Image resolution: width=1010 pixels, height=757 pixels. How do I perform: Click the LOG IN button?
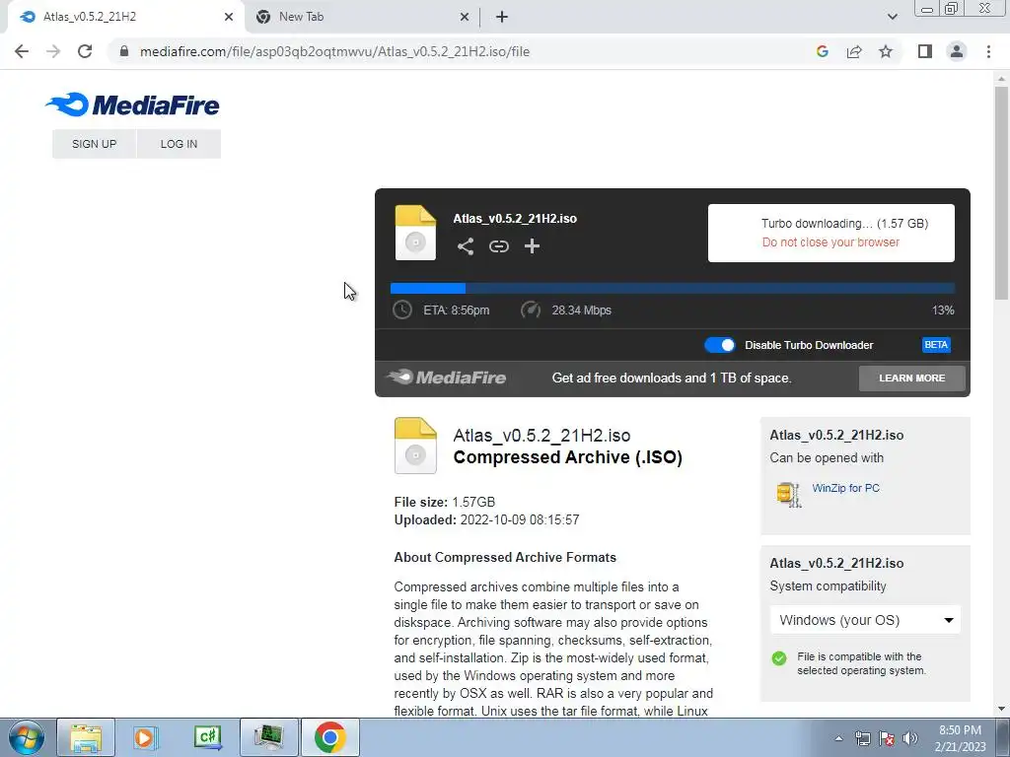pyautogui.click(x=180, y=144)
